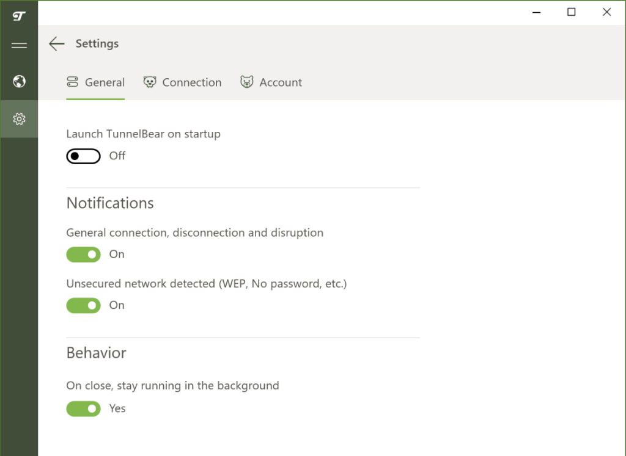The height and width of the screenshot is (456, 626).
Task: Maximize the TunnelBear window
Action: (x=572, y=12)
